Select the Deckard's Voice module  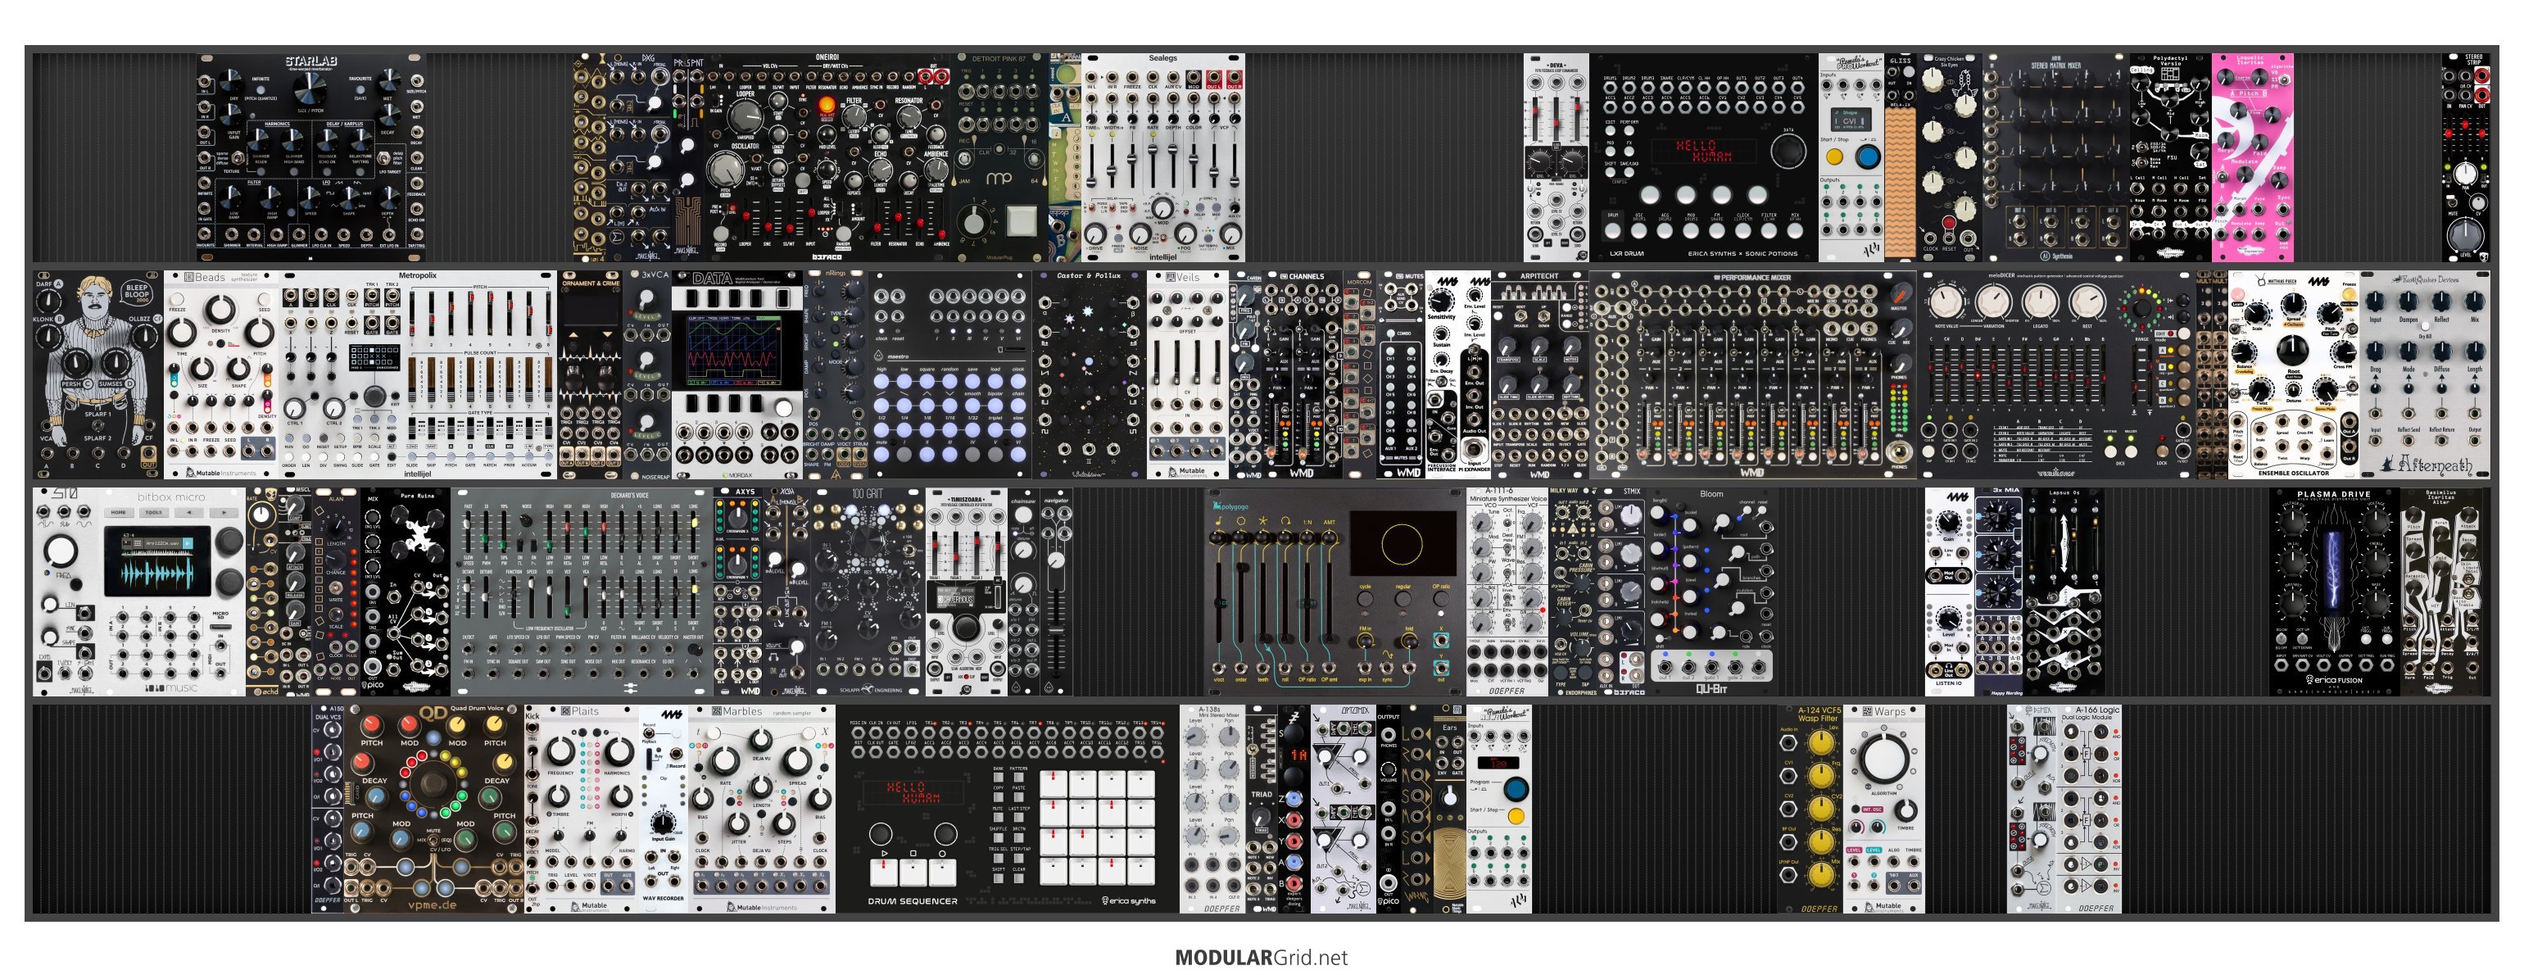[x=582, y=592]
